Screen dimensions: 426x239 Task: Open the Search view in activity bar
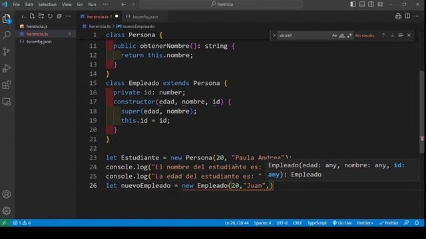[7, 35]
